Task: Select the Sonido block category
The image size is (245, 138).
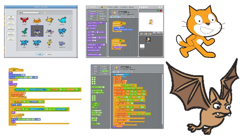Action: point(92,16)
